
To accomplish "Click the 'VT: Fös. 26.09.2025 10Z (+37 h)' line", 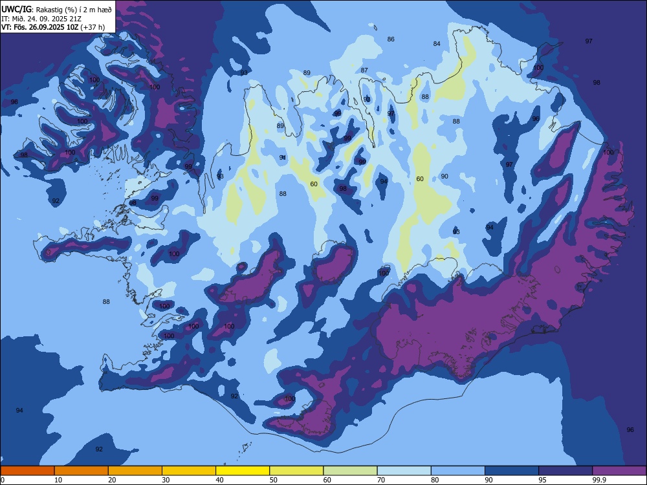I will click(x=53, y=27).
